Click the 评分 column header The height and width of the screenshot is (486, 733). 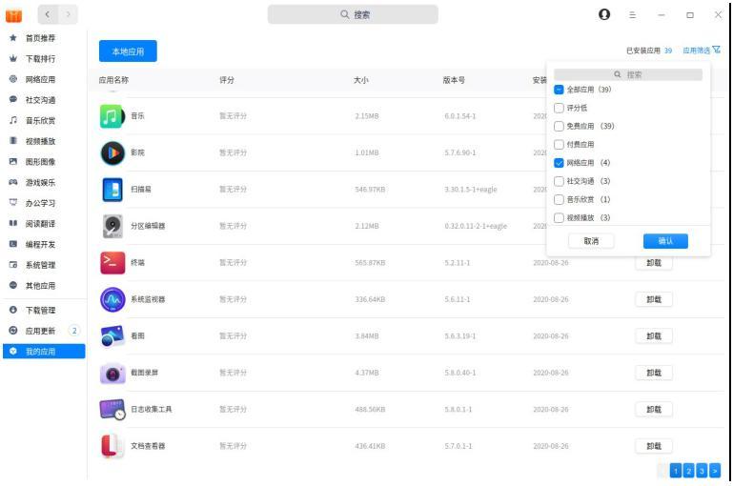click(x=227, y=80)
